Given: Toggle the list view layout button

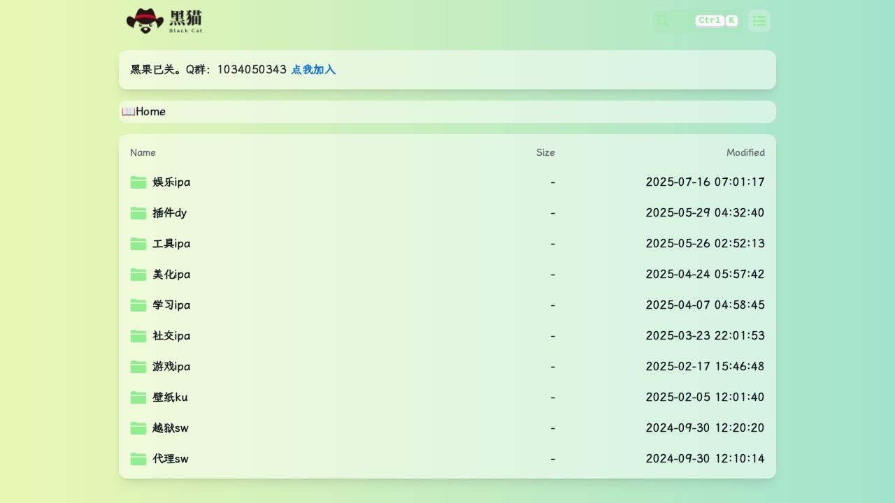Looking at the screenshot, I should point(759,21).
